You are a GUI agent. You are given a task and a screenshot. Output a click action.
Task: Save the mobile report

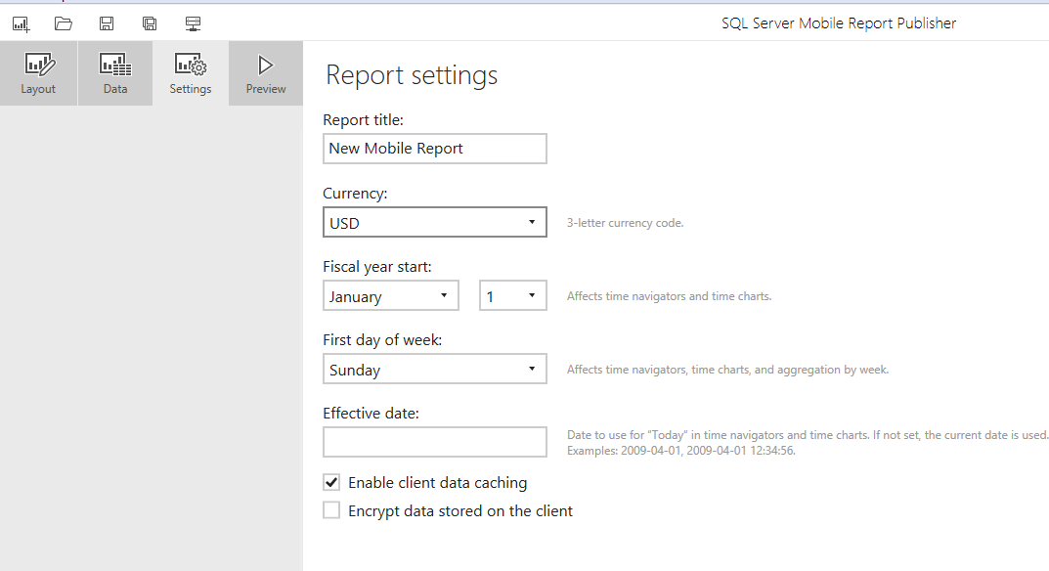point(107,23)
